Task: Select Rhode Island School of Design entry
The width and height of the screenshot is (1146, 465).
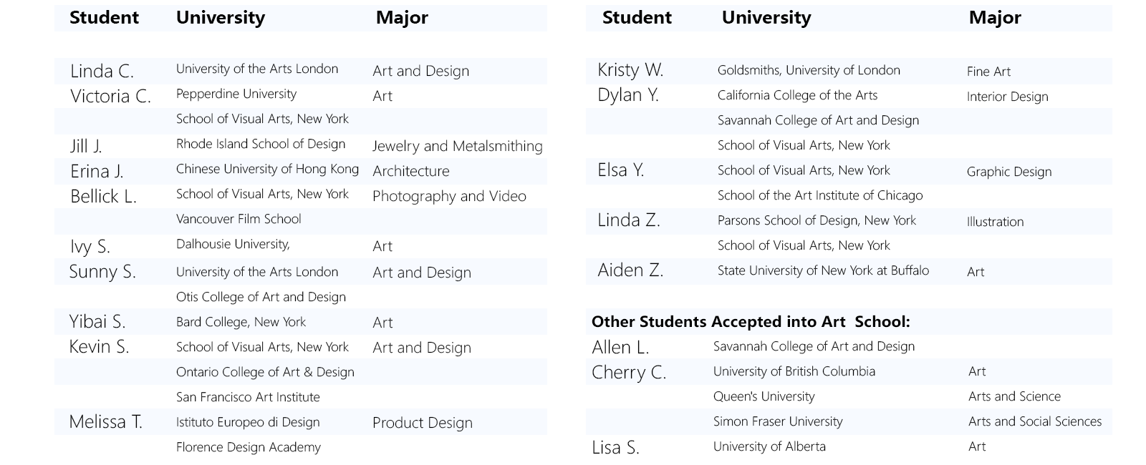Action: [x=261, y=144]
